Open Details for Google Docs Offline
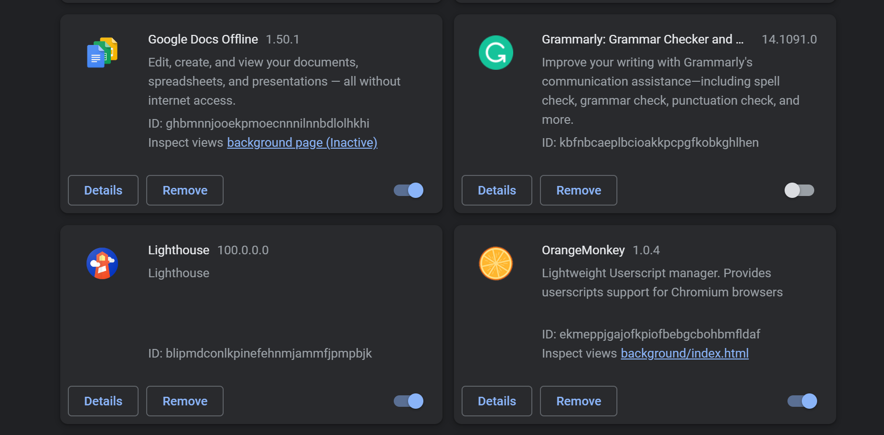Screen dimensions: 884x435 (x=103, y=190)
